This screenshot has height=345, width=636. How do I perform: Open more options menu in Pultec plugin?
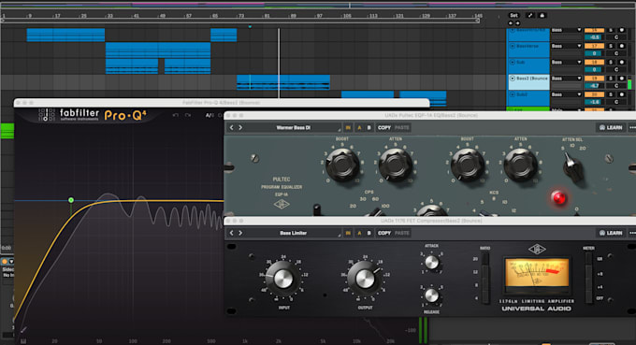632,128
